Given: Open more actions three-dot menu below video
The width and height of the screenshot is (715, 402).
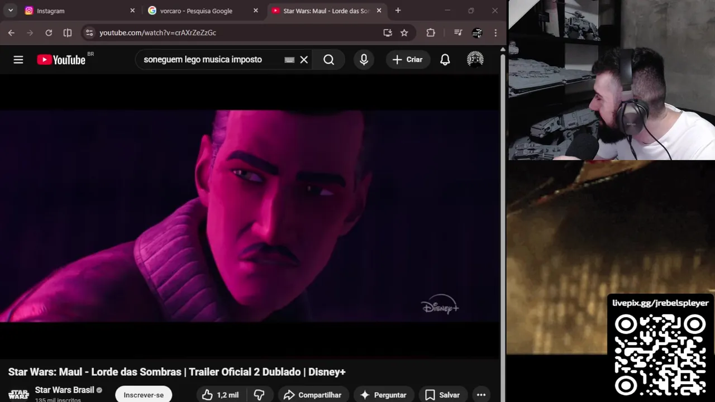Looking at the screenshot, I should tap(481, 395).
